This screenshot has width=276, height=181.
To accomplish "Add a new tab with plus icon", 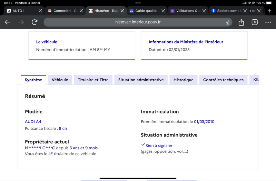I will (x=269, y=11).
